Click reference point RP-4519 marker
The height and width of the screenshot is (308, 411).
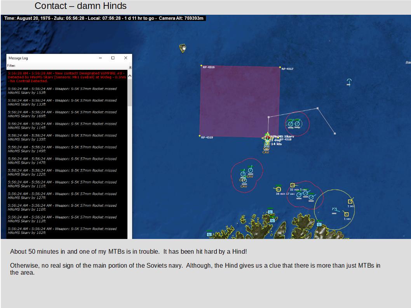tap(200, 136)
